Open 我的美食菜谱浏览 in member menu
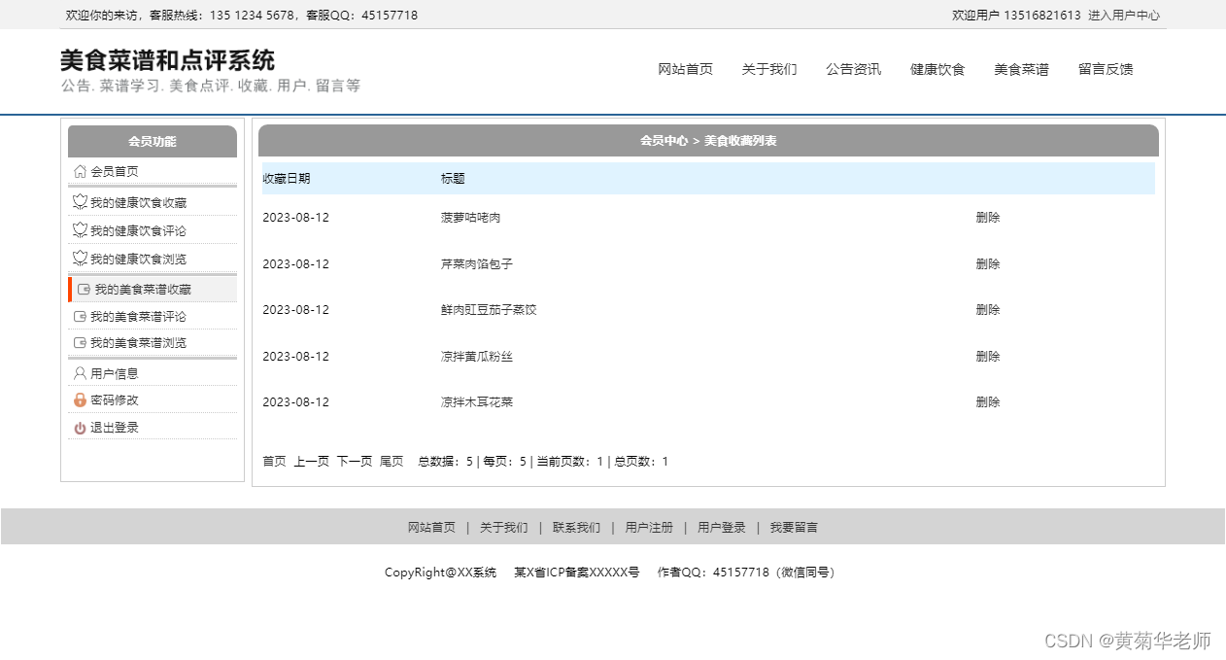This screenshot has height=660, width=1226. click(x=137, y=342)
